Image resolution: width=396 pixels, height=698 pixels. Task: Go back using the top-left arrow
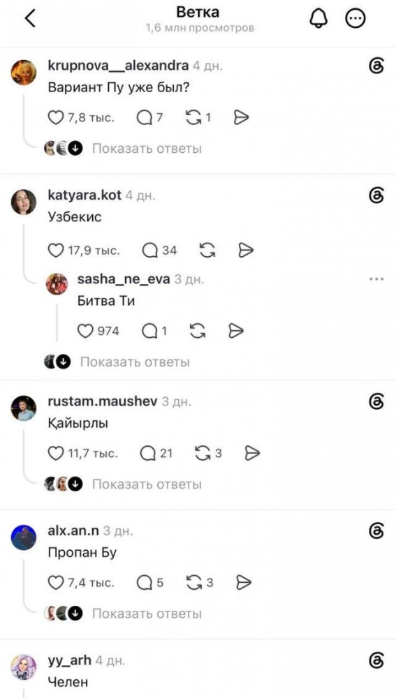tap(30, 18)
